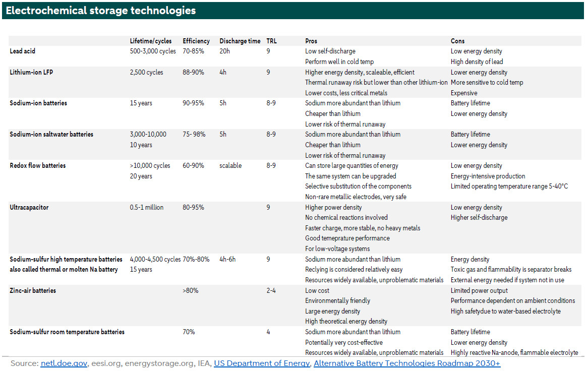Select the 'Zinc-air batteries' row label
588x371 pixels.
[33, 290]
